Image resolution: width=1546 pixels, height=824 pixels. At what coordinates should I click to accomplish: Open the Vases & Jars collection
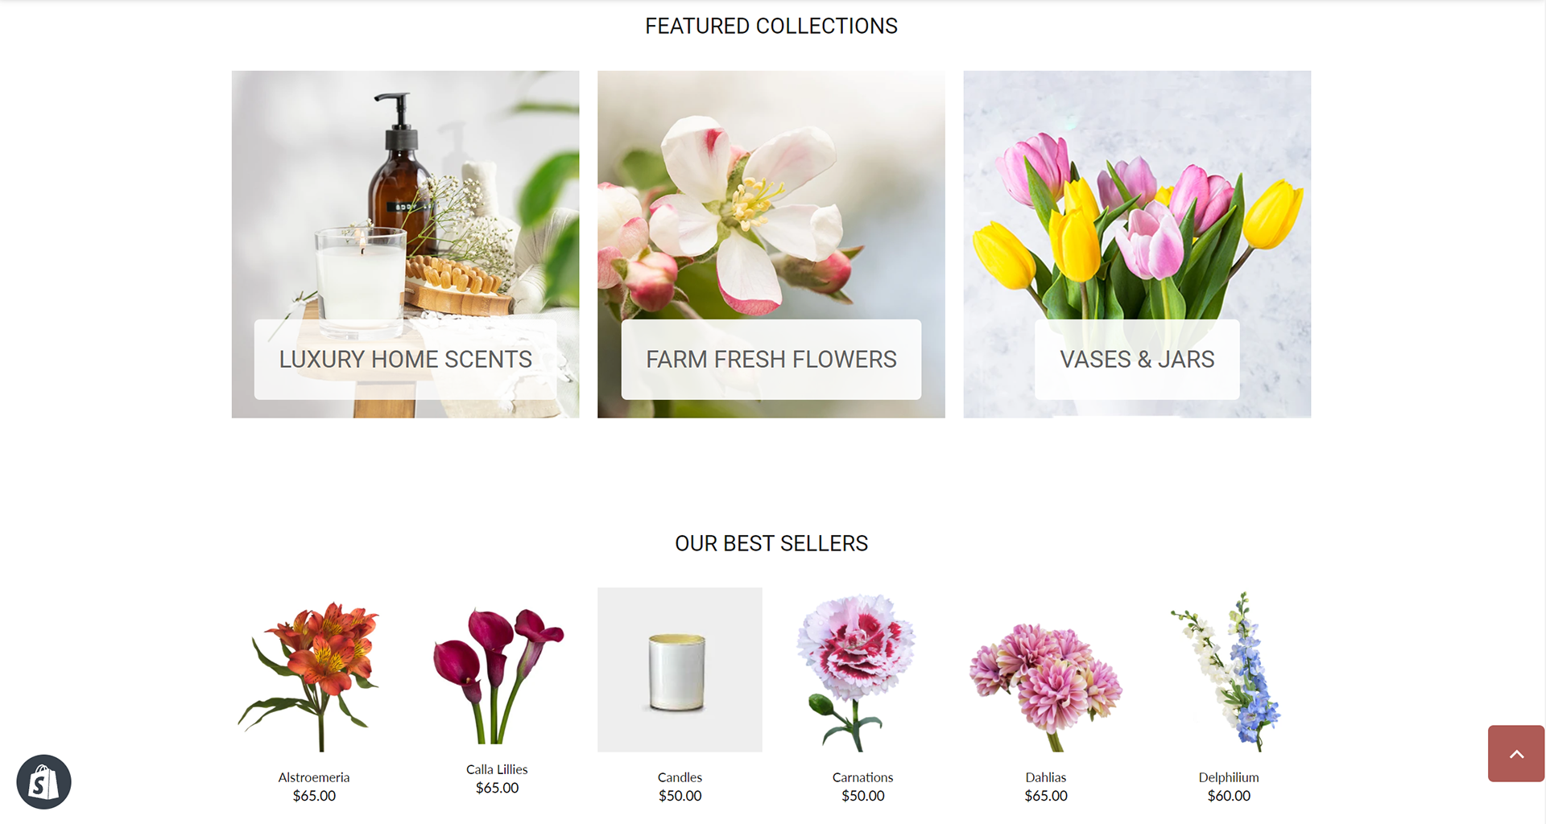pyautogui.click(x=1137, y=359)
